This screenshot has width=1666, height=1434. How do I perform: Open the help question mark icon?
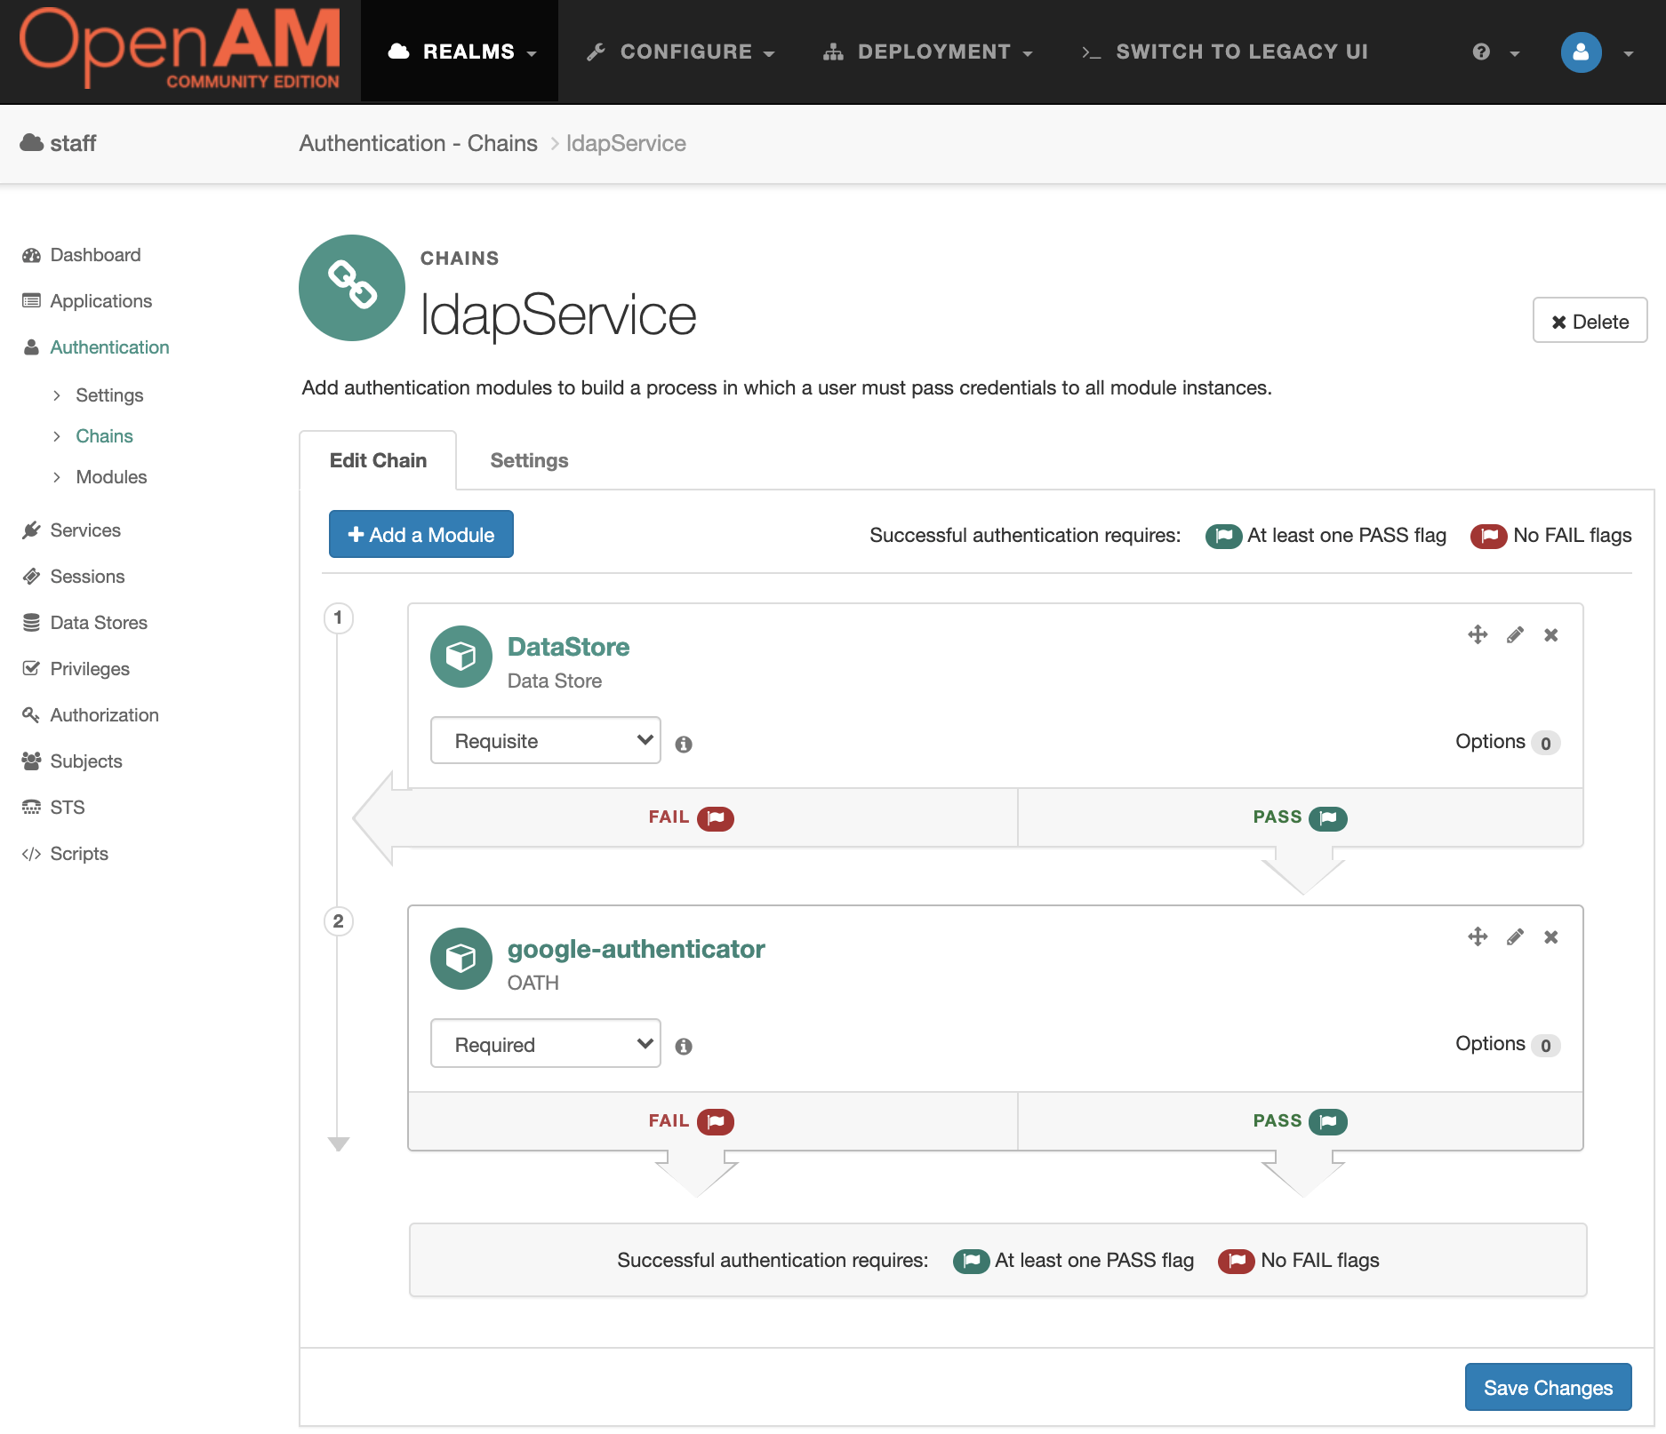point(1478,52)
